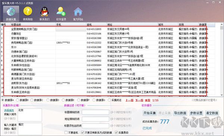Select 利群烤鸭店(前门店) row title
Viewport: 224px width, 136px height.
22,69
